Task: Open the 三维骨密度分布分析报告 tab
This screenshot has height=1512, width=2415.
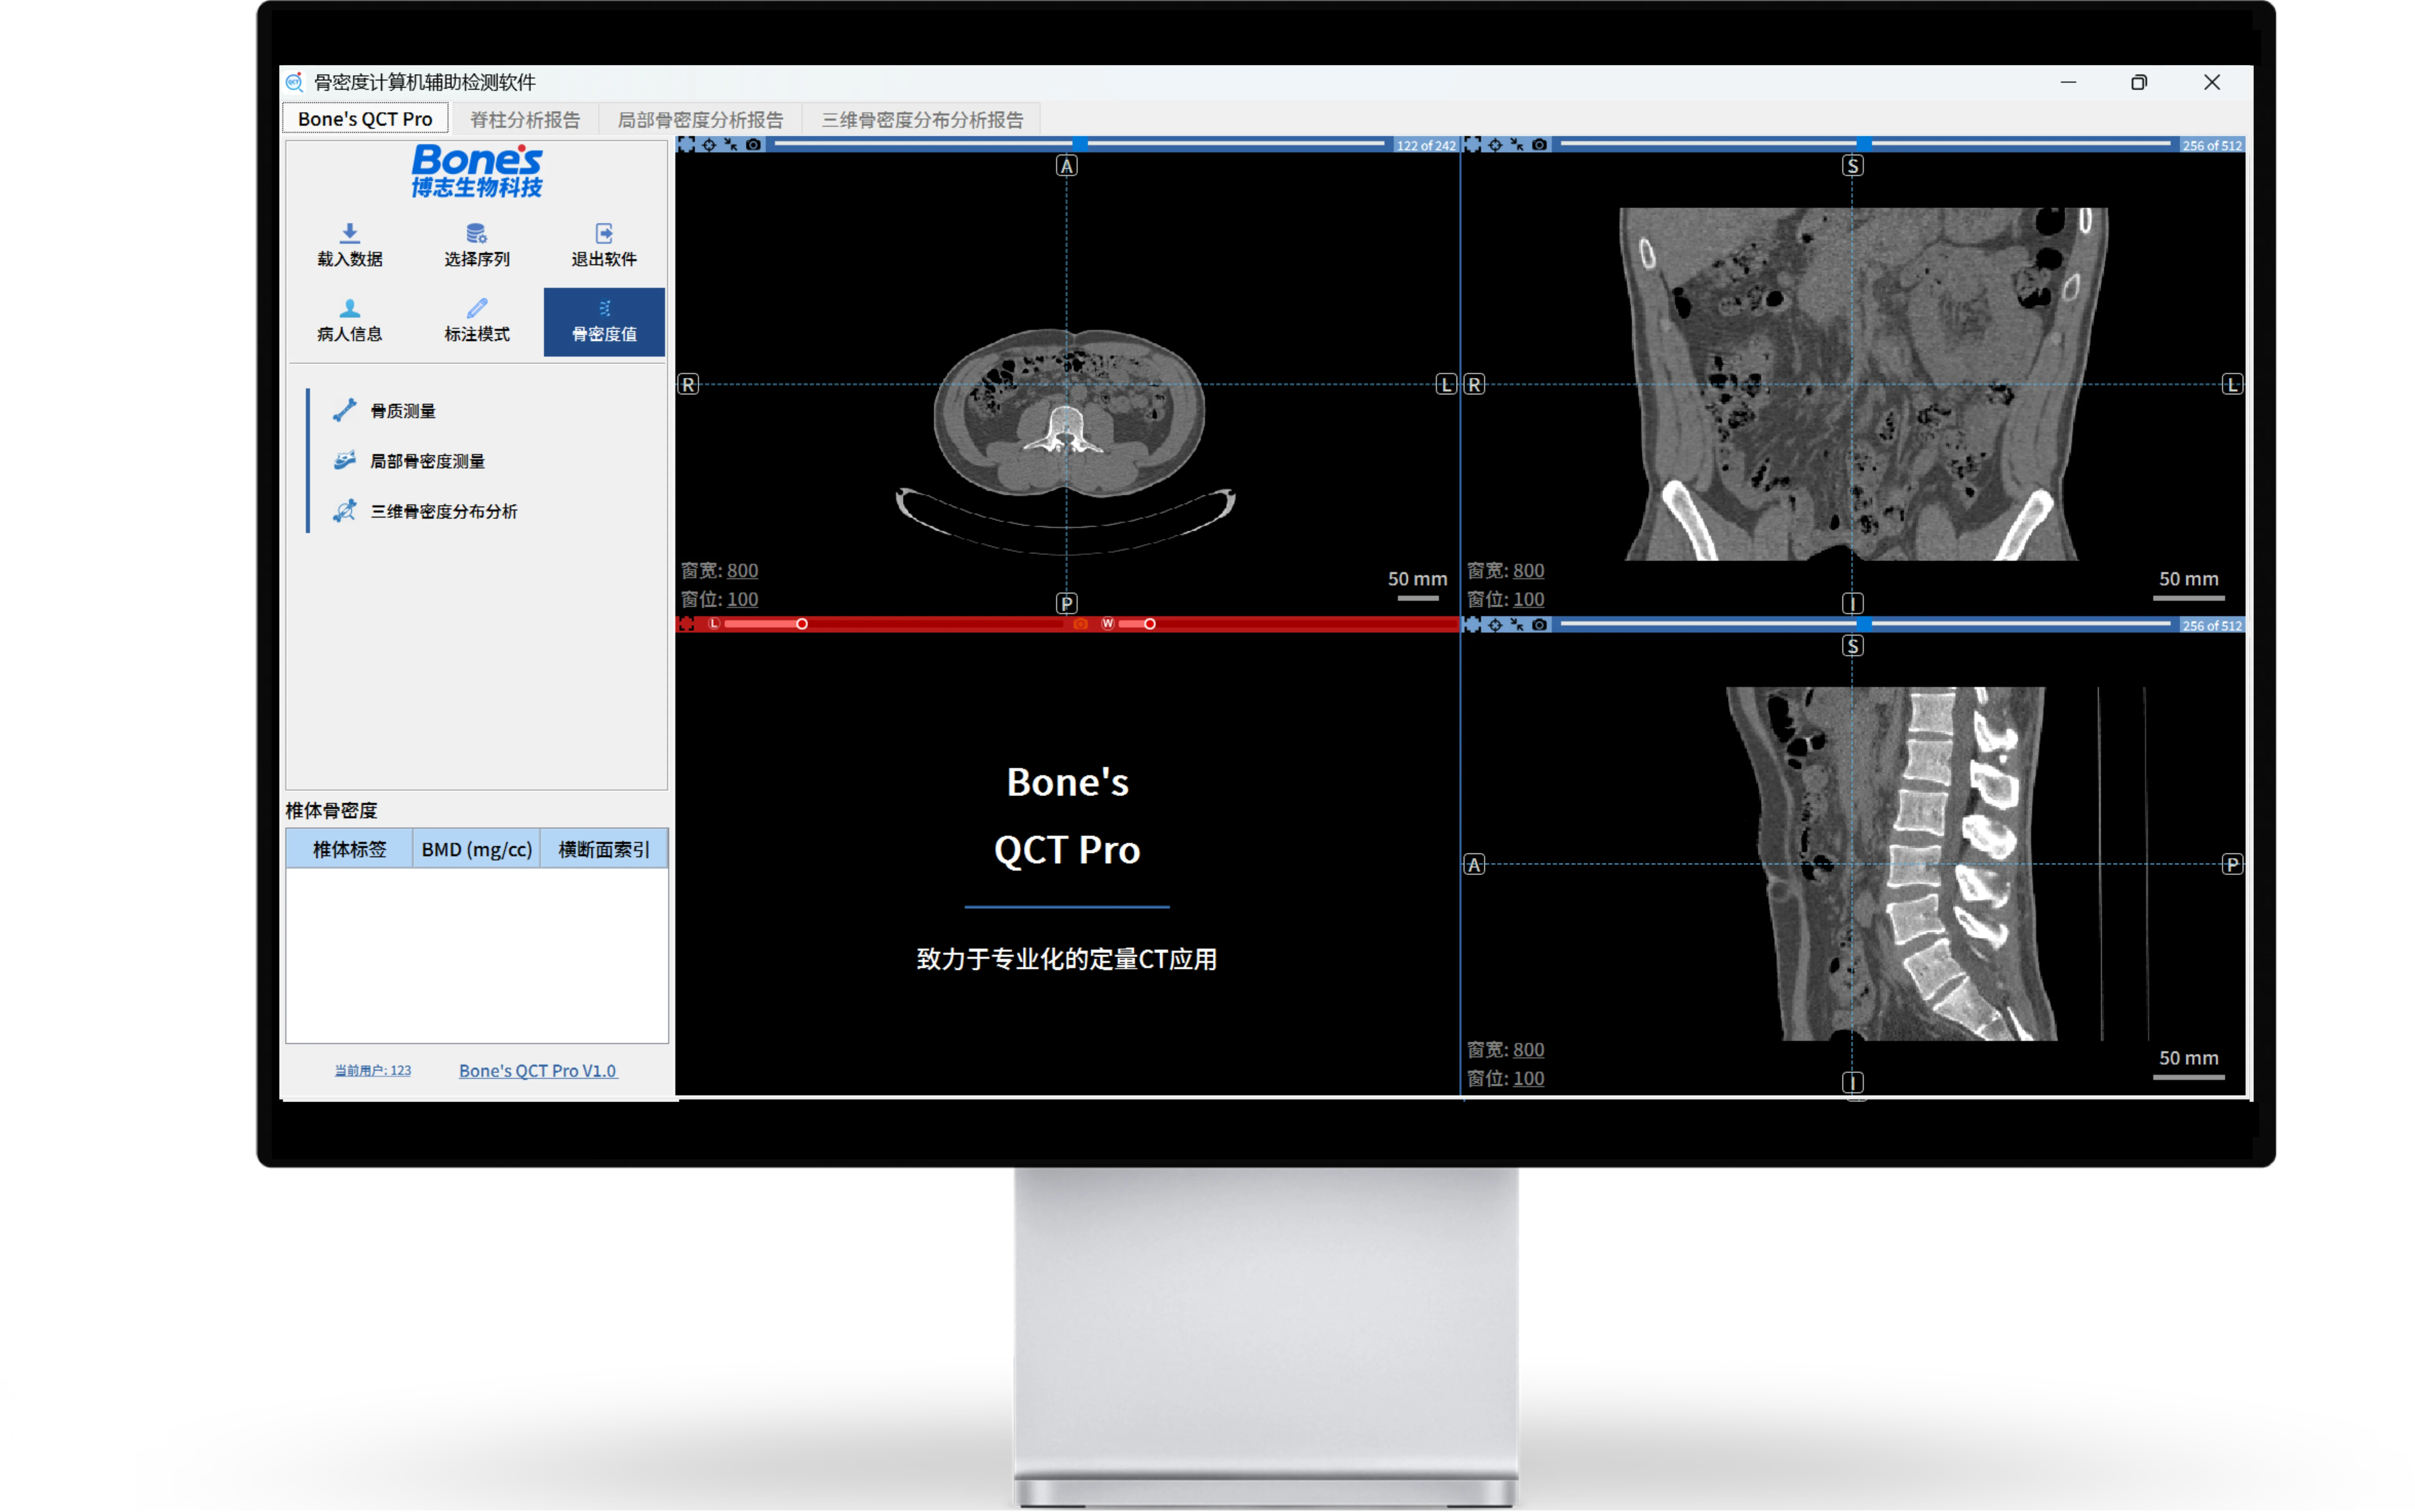Action: (x=921, y=120)
